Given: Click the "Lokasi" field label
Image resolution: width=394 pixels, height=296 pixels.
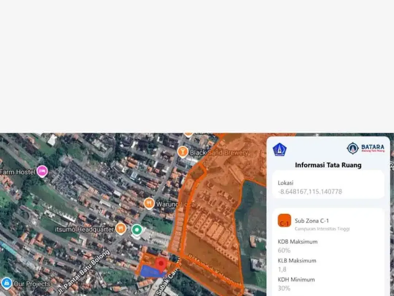Looking at the screenshot, I should tap(285, 183).
